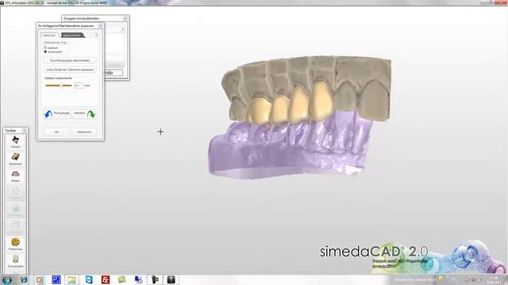This screenshot has height=285, width=508.
Task: Click Durchdringungen abschneiden button
Action: click(x=70, y=60)
